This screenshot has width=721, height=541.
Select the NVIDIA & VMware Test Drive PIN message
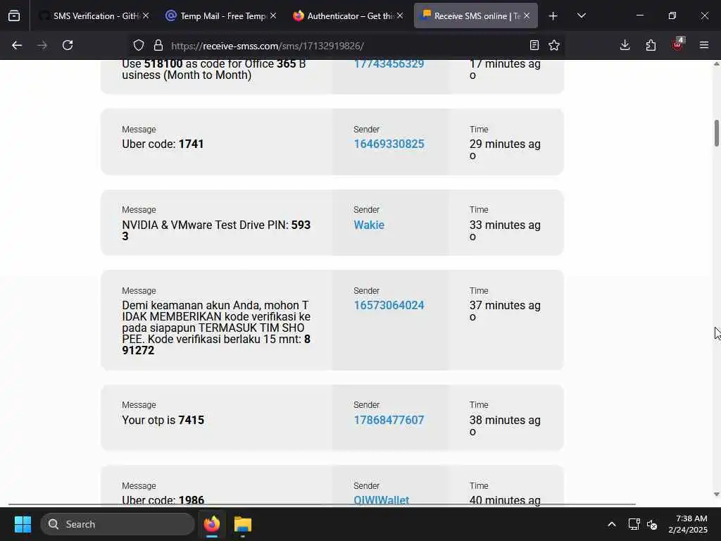(x=216, y=230)
